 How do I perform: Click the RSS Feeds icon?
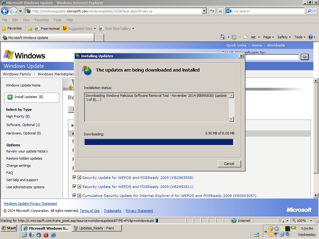[x=234, y=37]
